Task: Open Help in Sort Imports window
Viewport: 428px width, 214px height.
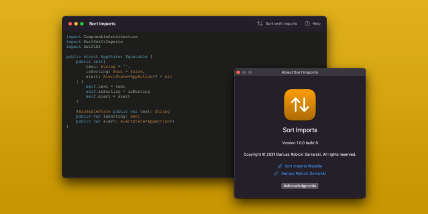Action: coord(312,24)
